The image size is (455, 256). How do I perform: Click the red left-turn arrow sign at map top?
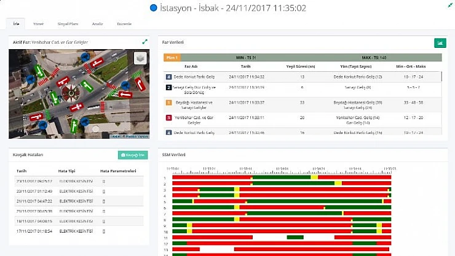click(x=97, y=63)
